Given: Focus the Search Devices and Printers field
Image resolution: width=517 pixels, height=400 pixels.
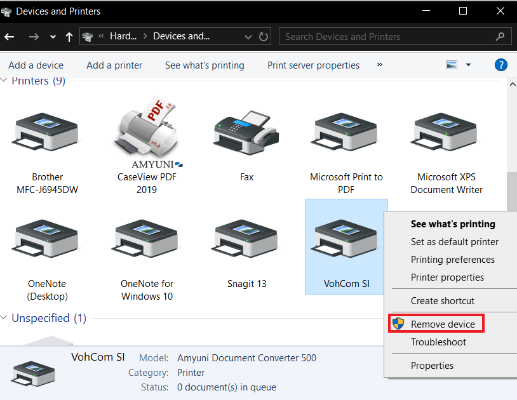Looking at the screenshot, I should pyautogui.click(x=394, y=36).
